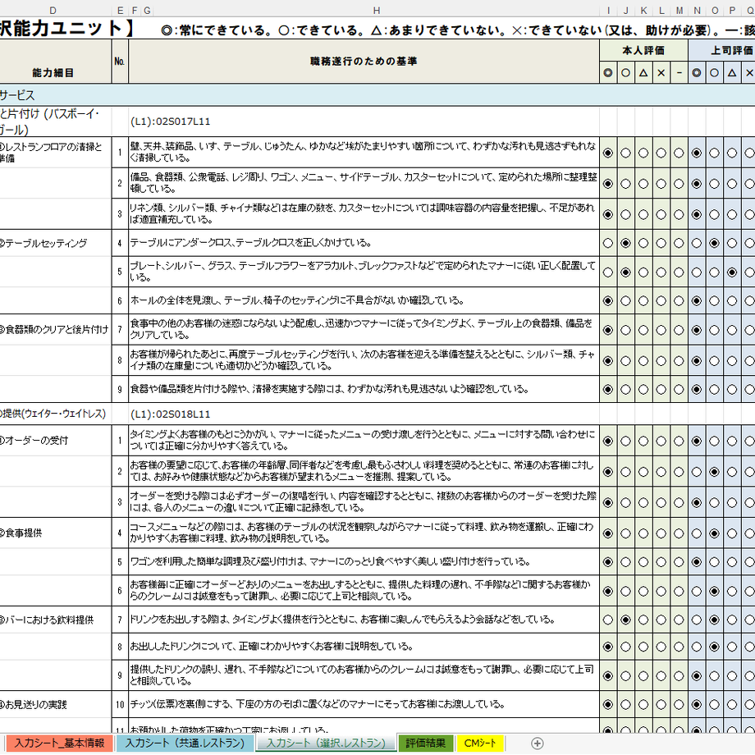Select the ①オーダーの受付 cell

55,441
